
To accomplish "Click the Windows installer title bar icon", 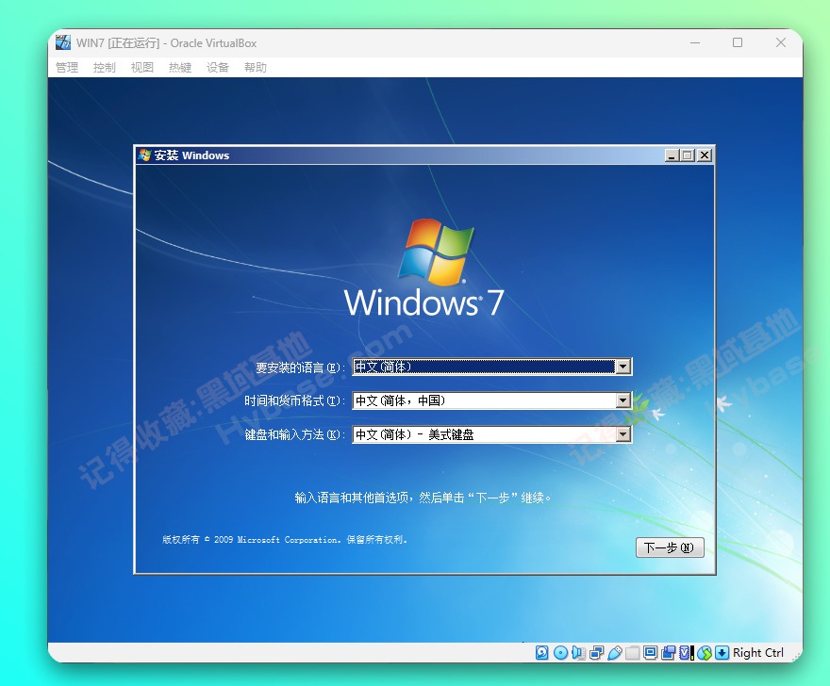I will 143,155.
